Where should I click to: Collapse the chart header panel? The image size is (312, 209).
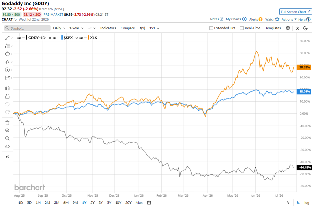298,28
